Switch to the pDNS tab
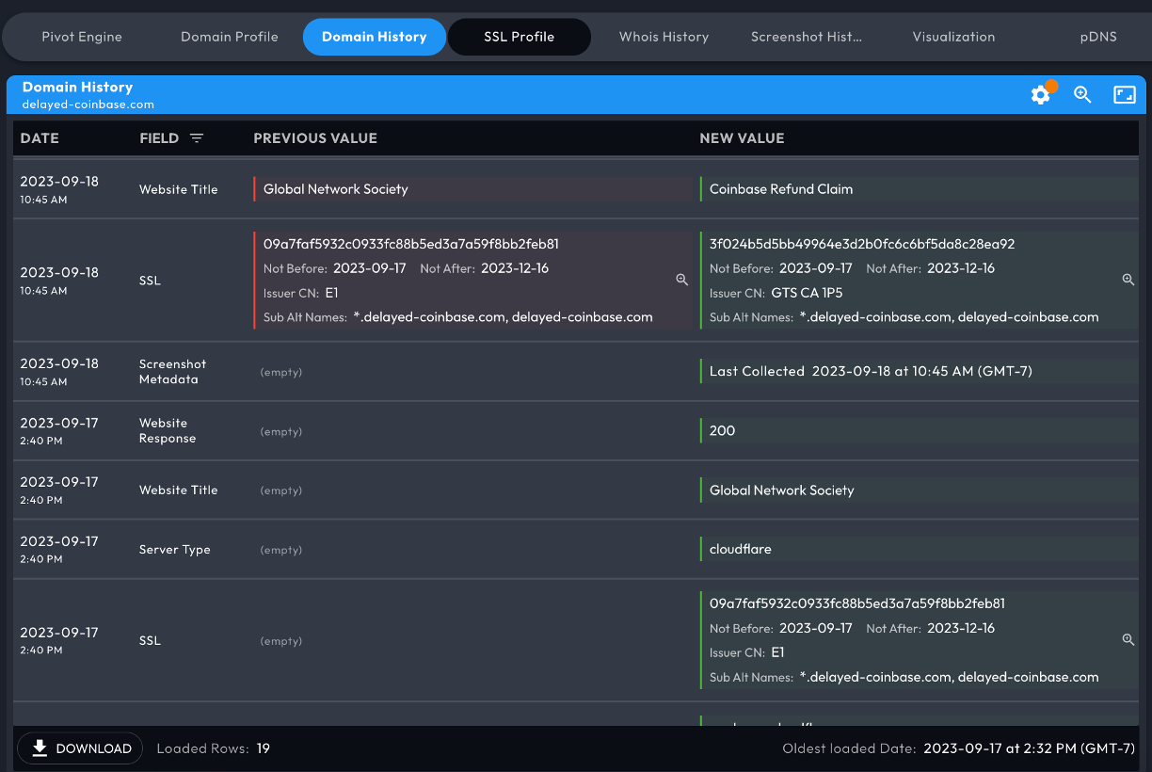This screenshot has height=772, width=1152. 1098,37
